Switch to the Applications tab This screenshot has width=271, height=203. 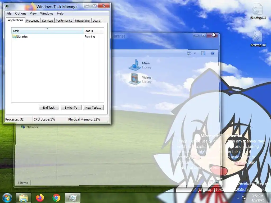click(16, 20)
